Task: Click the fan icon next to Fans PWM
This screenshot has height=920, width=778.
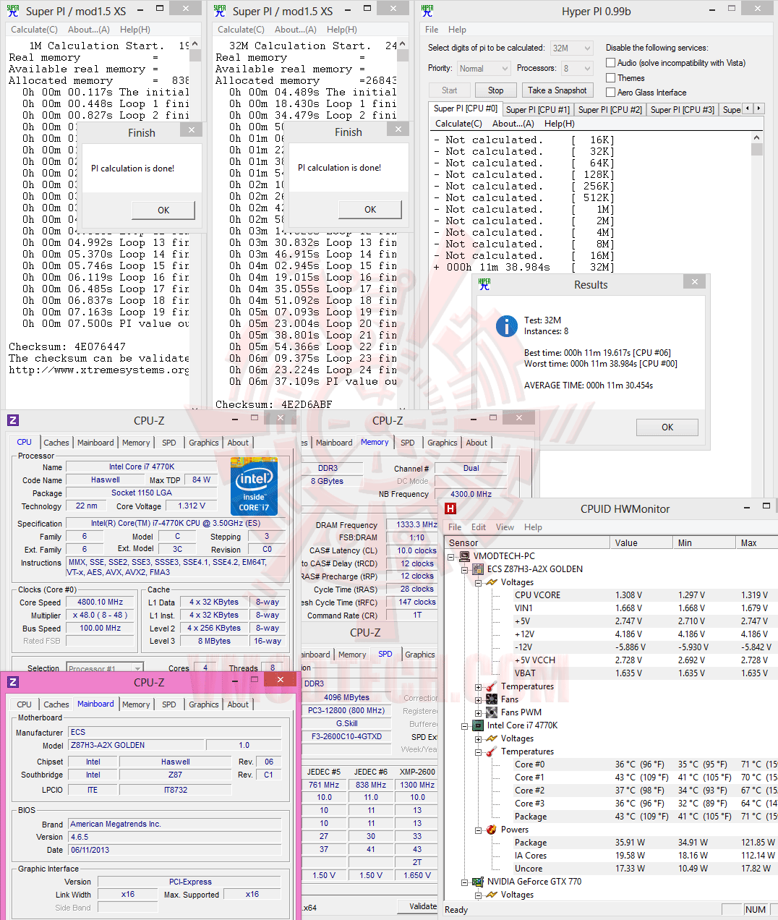Action: click(492, 712)
